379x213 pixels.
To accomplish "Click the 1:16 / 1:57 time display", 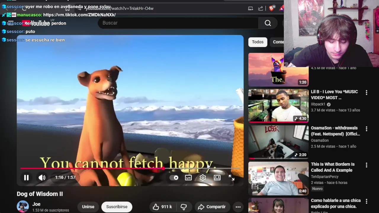I will point(65,177).
